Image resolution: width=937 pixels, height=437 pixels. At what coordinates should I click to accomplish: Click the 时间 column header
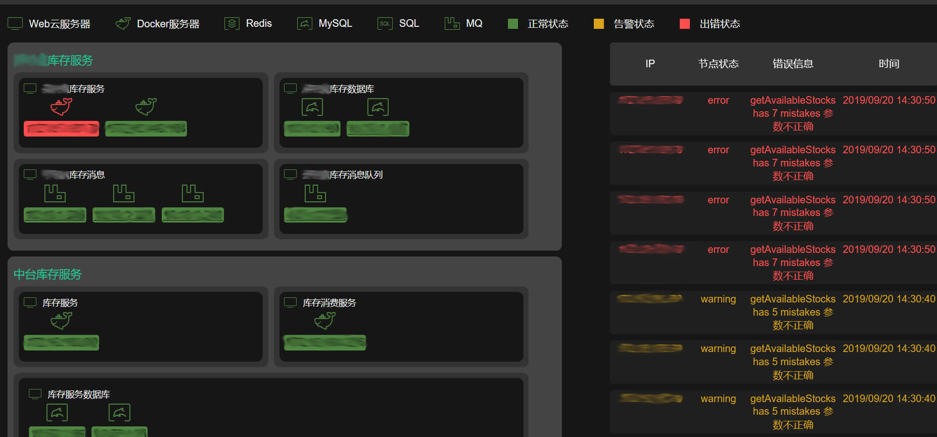tap(888, 64)
